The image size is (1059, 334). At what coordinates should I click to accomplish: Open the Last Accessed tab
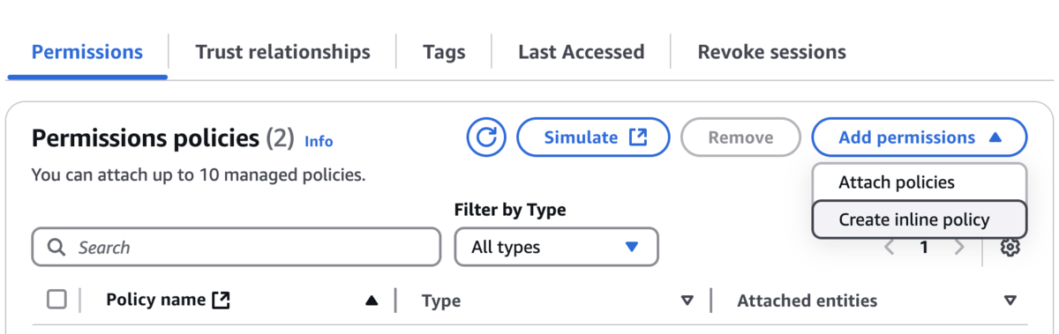(582, 52)
